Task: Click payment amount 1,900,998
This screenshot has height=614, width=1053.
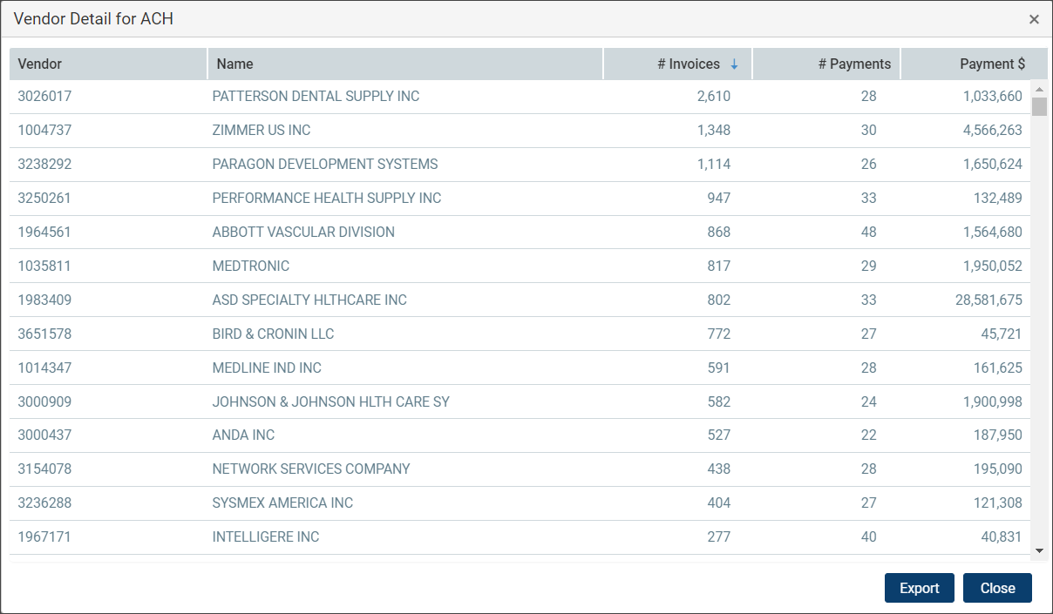Action: coord(993,401)
